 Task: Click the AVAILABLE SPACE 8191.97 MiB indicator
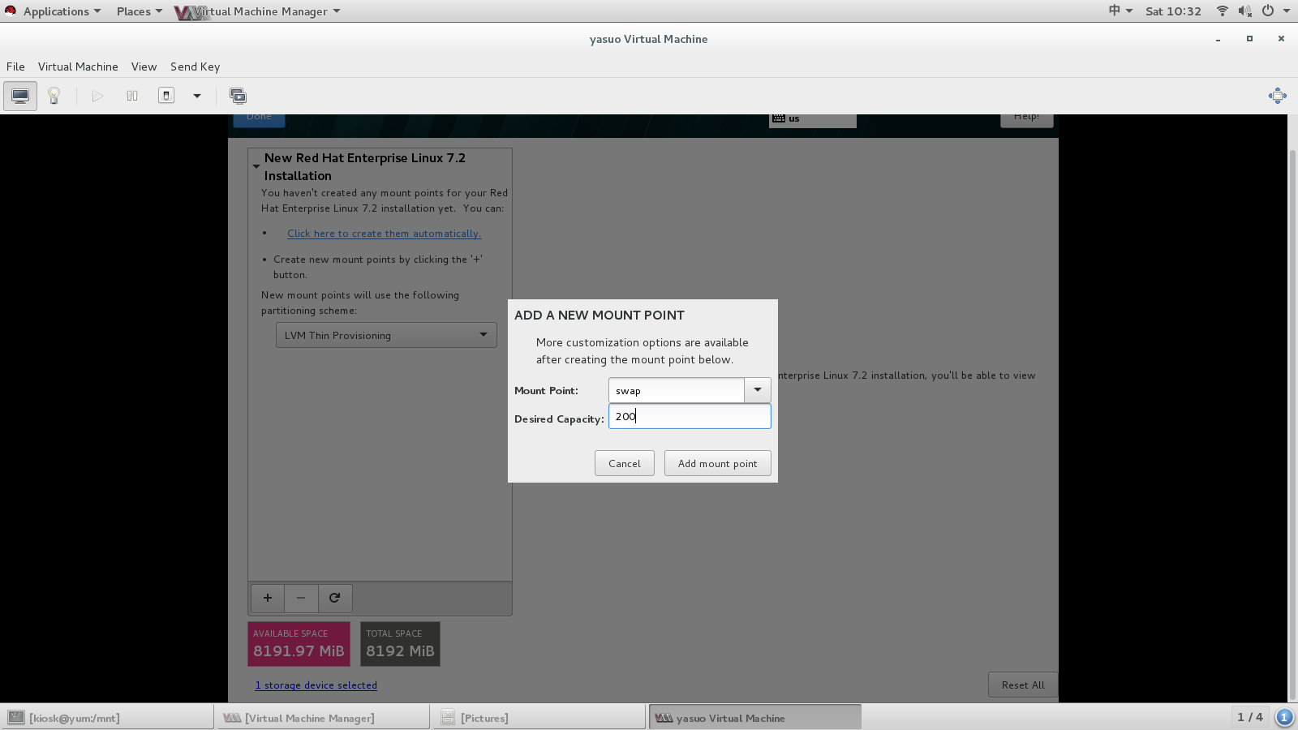(299, 644)
